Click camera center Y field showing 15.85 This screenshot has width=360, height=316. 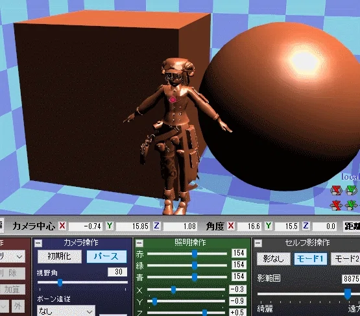pos(133,226)
